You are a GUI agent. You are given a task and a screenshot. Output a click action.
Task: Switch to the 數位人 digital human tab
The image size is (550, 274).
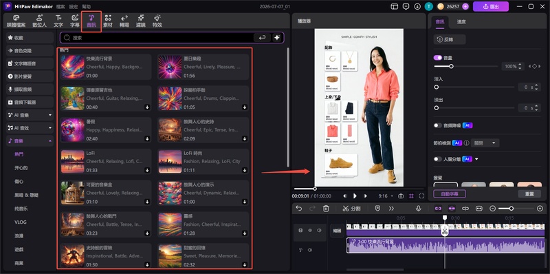click(x=39, y=21)
